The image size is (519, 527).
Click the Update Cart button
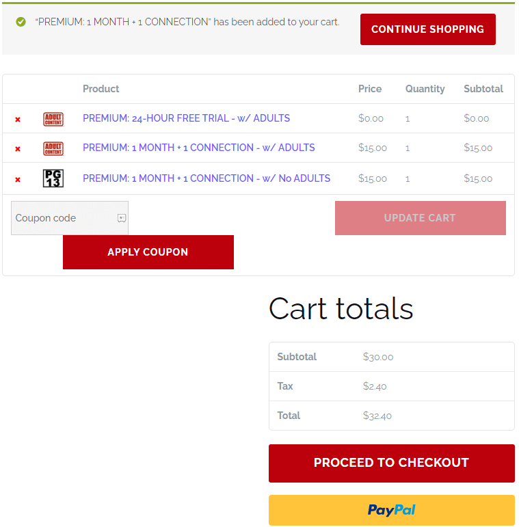420,218
